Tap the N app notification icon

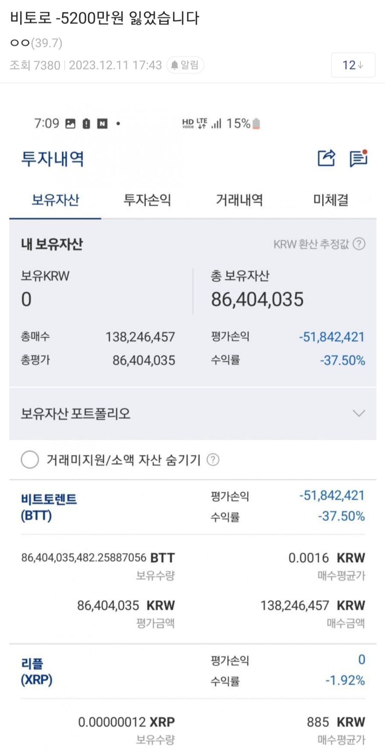102,123
